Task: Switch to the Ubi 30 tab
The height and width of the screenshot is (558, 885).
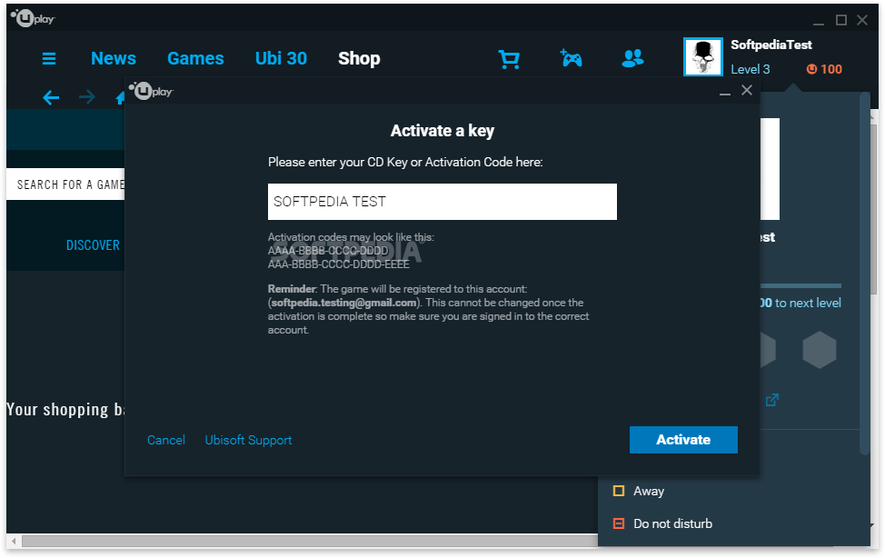Action: click(281, 58)
